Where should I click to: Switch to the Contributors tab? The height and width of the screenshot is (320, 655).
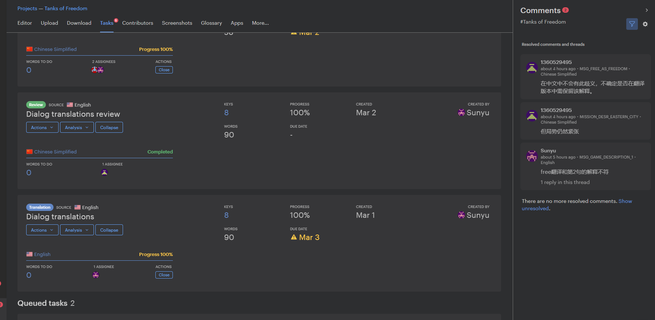coord(138,23)
